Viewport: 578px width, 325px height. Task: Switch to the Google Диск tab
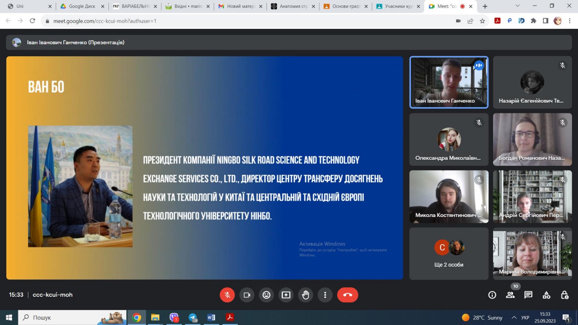click(x=82, y=6)
